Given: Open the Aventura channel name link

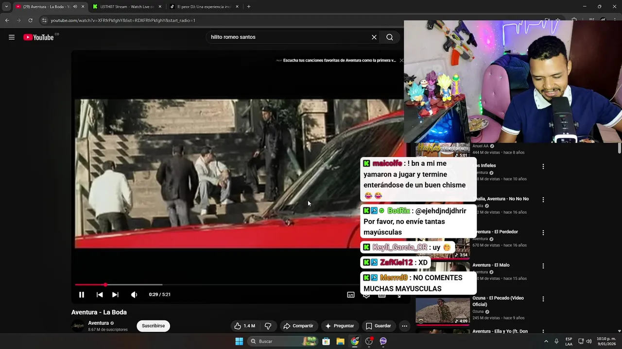Looking at the screenshot, I should (x=98, y=323).
